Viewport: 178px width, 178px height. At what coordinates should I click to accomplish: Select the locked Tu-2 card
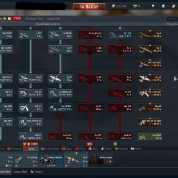click(120, 49)
